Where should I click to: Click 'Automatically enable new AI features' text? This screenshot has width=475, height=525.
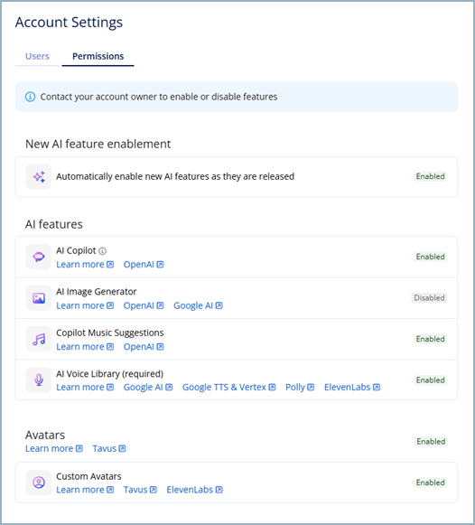(x=175, y=176)
